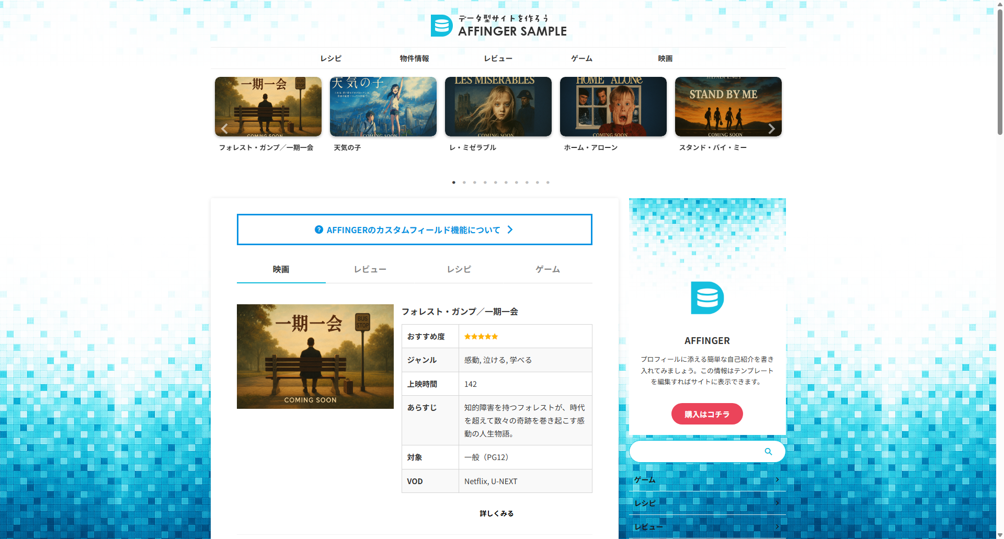Screen dimensions: 1004x539
Task: Select the seventh carousel pagination dot
Action: [517, 182]
